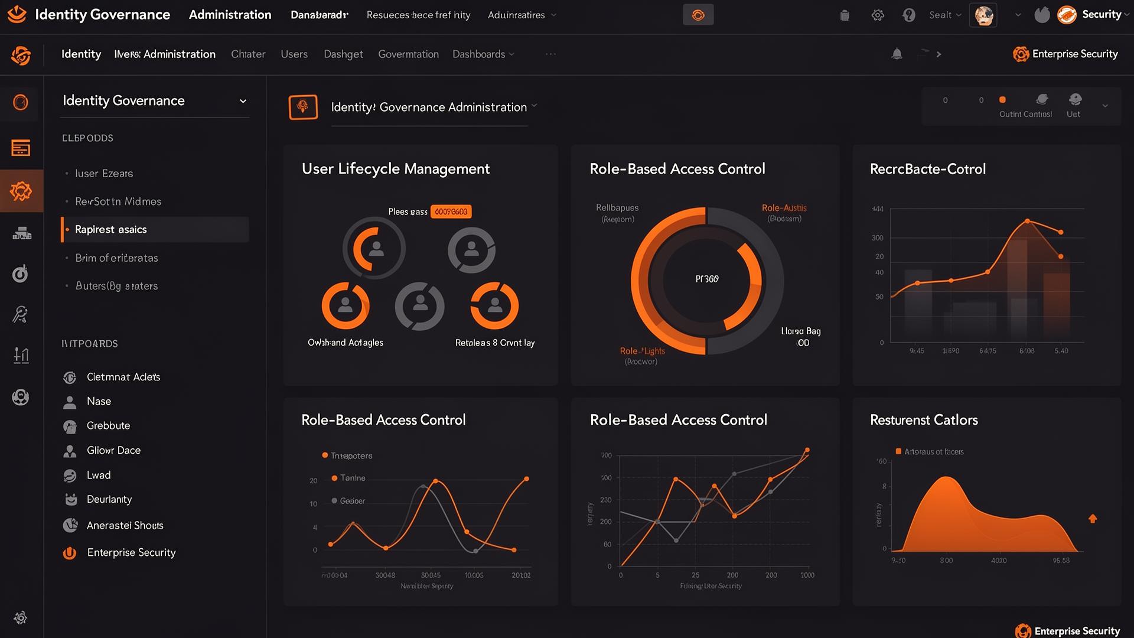Open the bar chart icon in sidebar

tap(21, 355)
